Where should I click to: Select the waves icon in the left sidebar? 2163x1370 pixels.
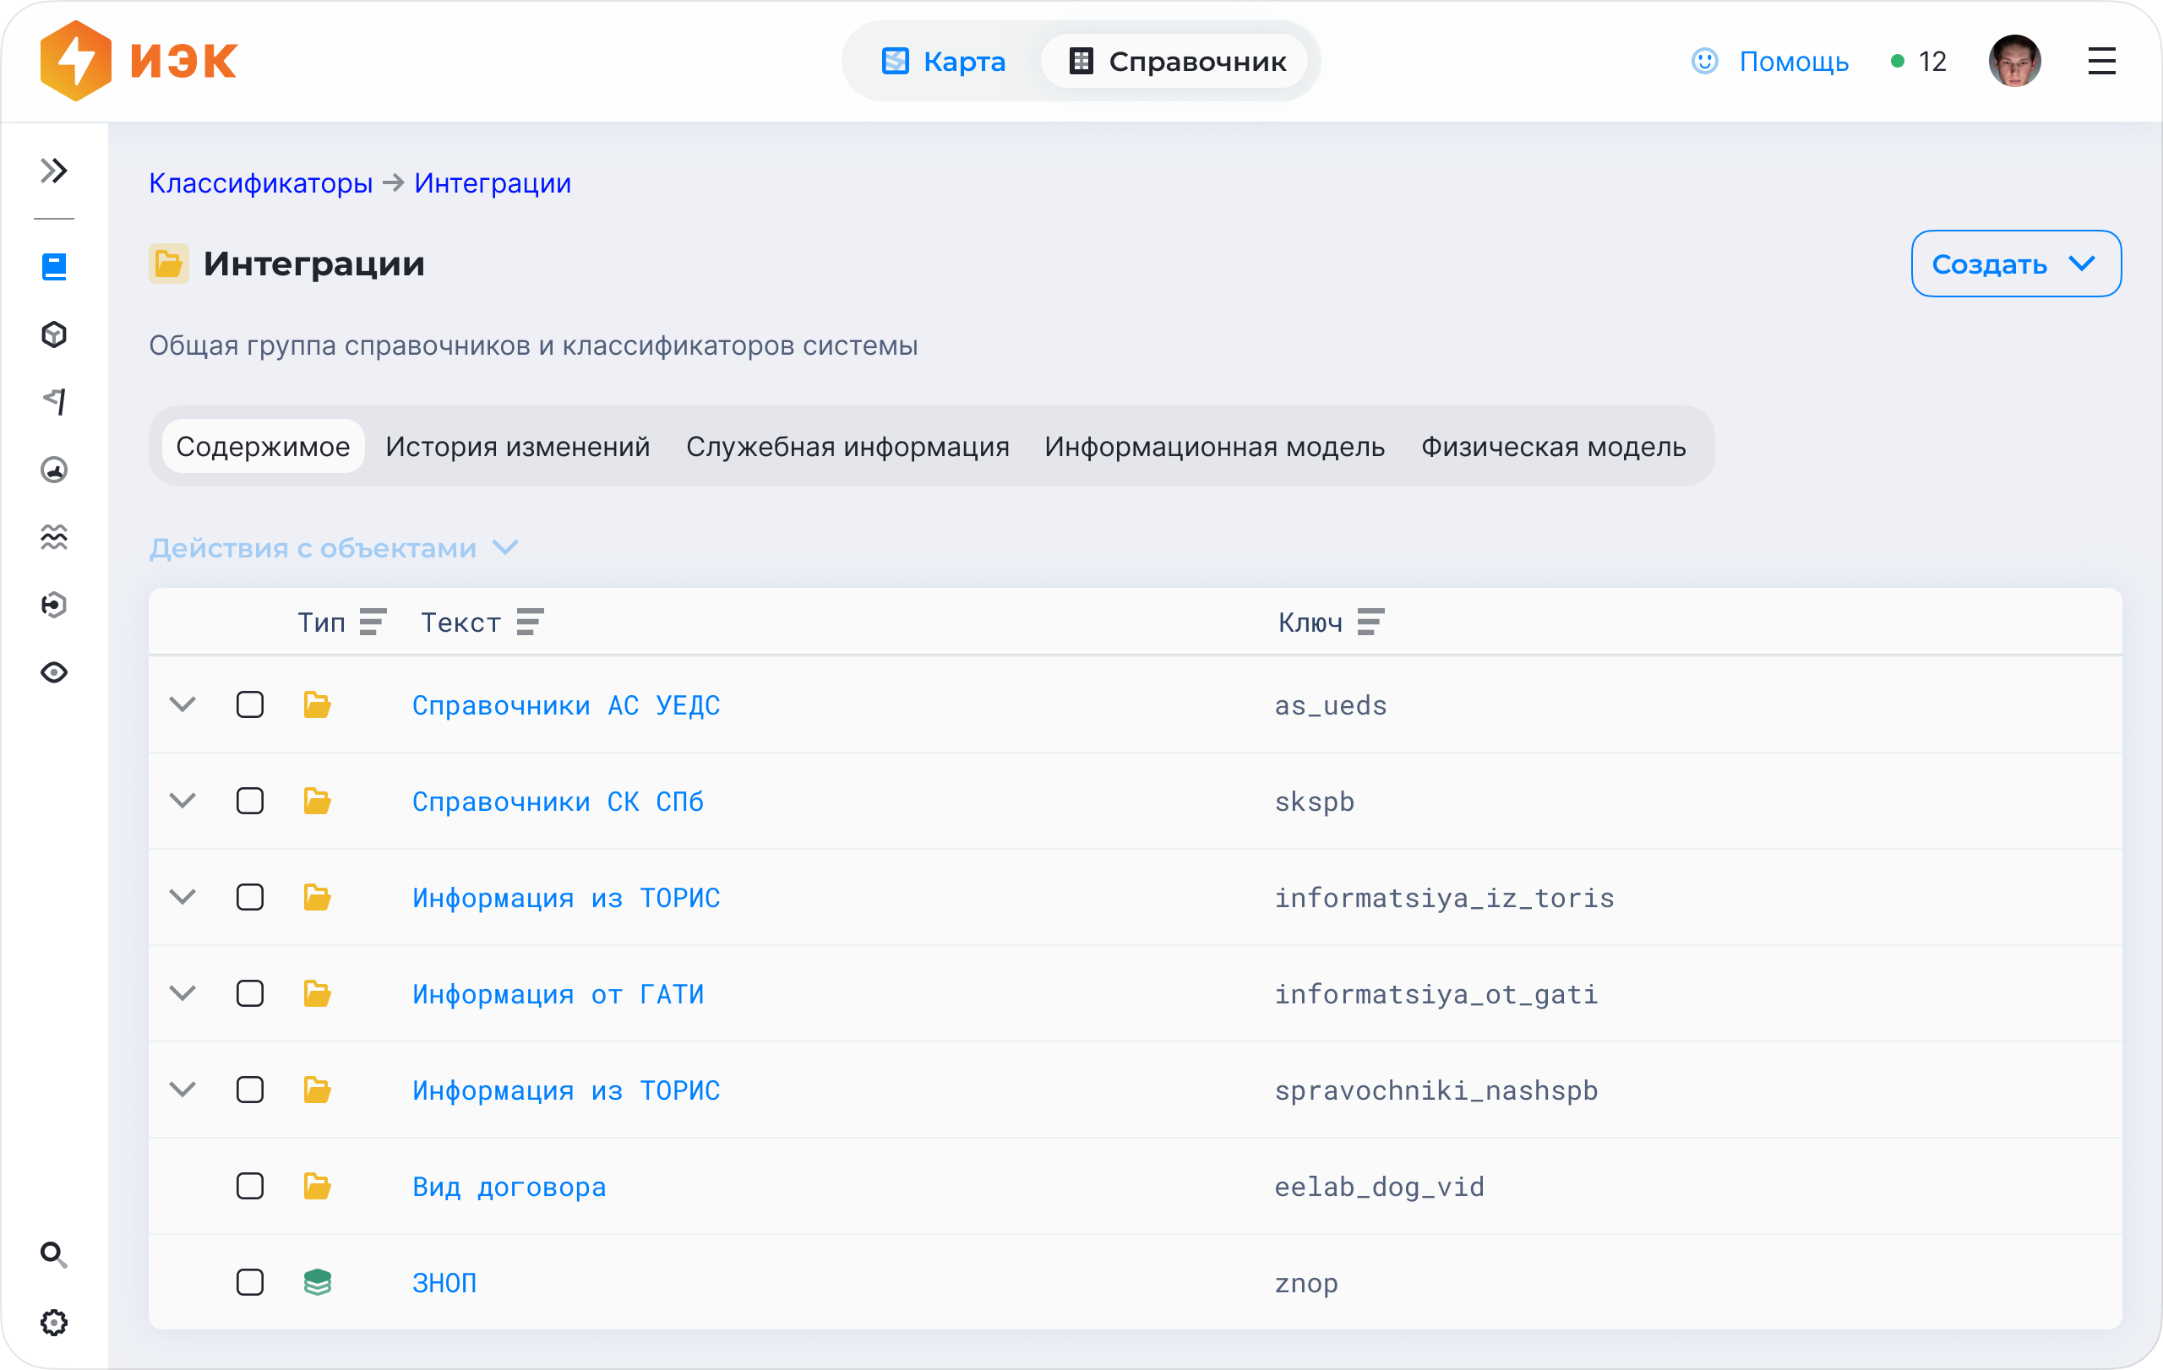54,537
